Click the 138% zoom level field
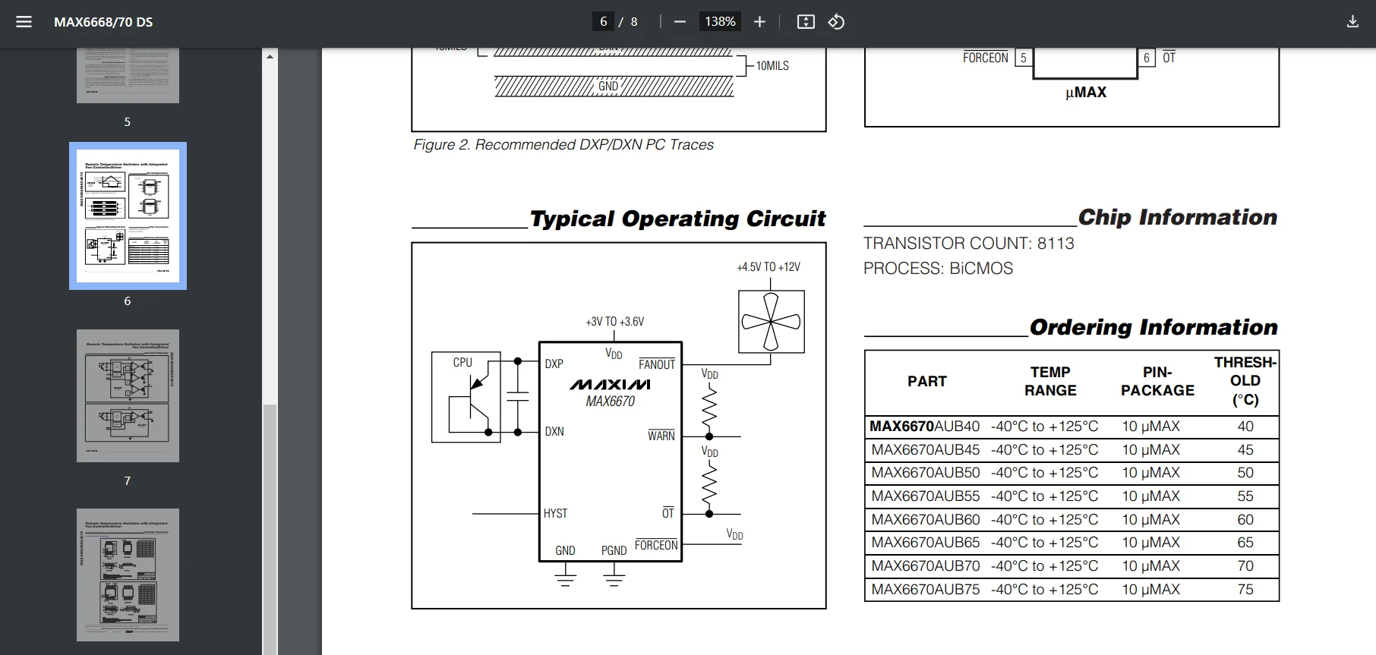 click(720, 22)
